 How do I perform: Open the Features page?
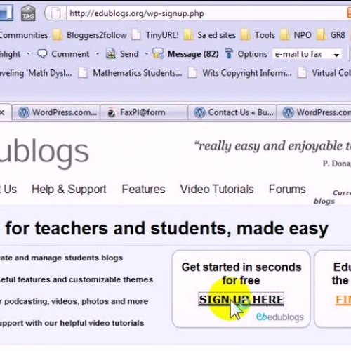(x=143, y=189)
